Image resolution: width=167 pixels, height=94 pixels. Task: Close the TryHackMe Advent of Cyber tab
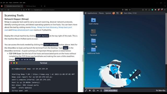(22, 6)
